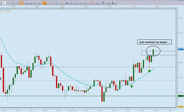
Task: Open the m5 timeframe combo box
Action: 5,3
